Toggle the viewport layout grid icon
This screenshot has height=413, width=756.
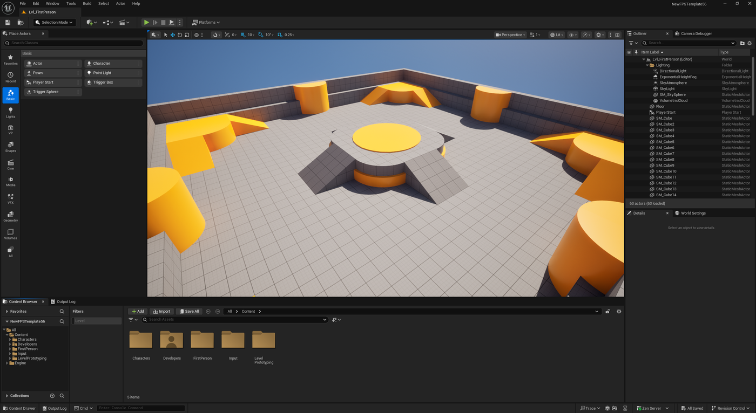click(x=617, y=35)
